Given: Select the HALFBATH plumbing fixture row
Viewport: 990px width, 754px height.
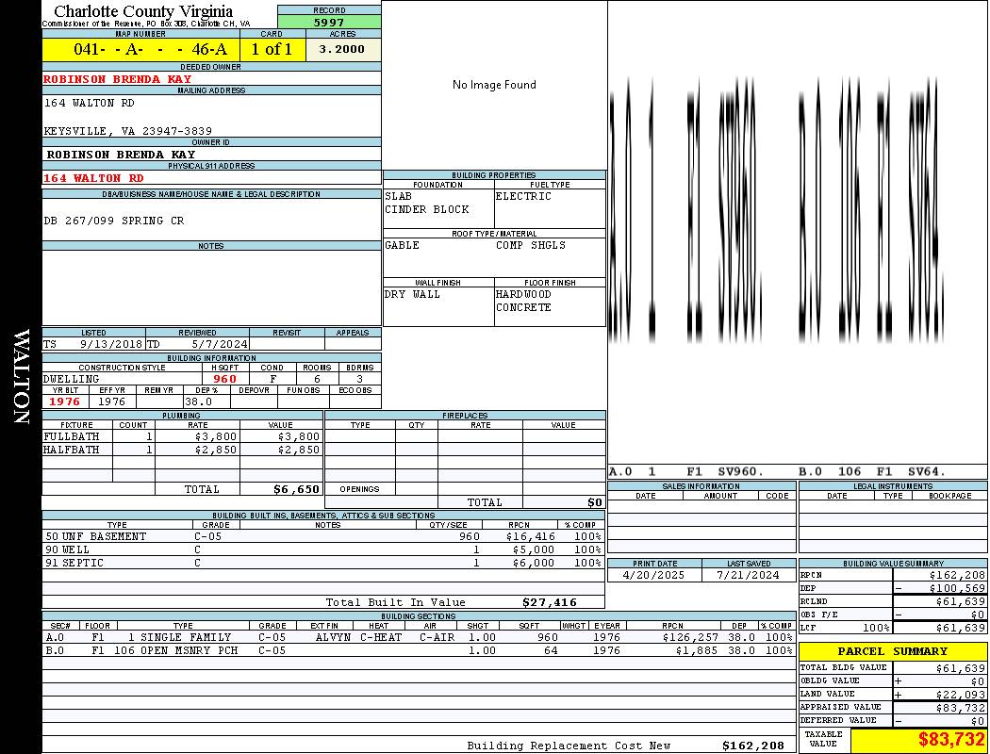Looking at the screenshot, I should pyautogui.click(x=182, y=451).
